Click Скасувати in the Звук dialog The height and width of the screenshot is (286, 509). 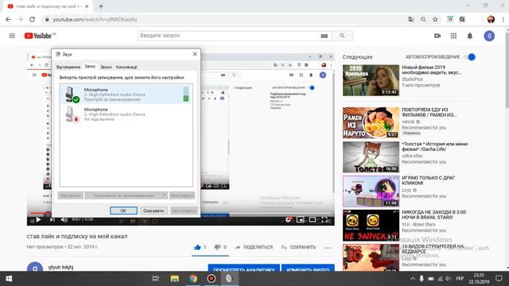(153, 211)
